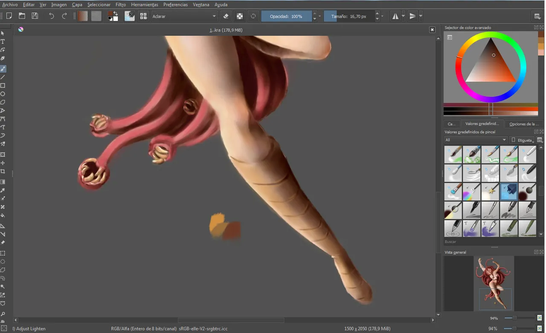Screen dimensions: 546x333
Task: Open the Archivo menu
Action: click(x=10, y=5)
